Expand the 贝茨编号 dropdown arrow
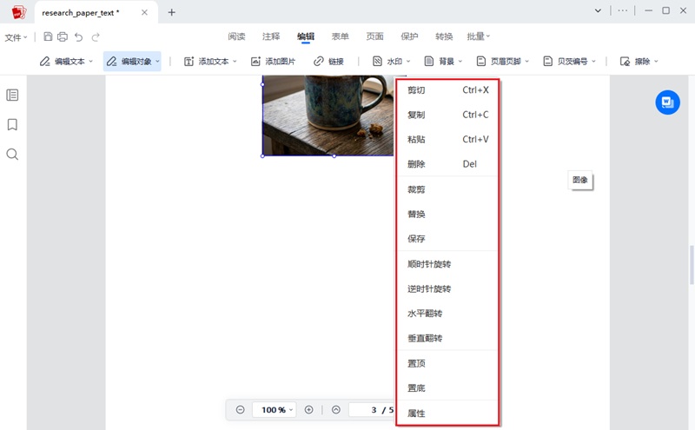The image size is (695, 430). tap(593, 62)
